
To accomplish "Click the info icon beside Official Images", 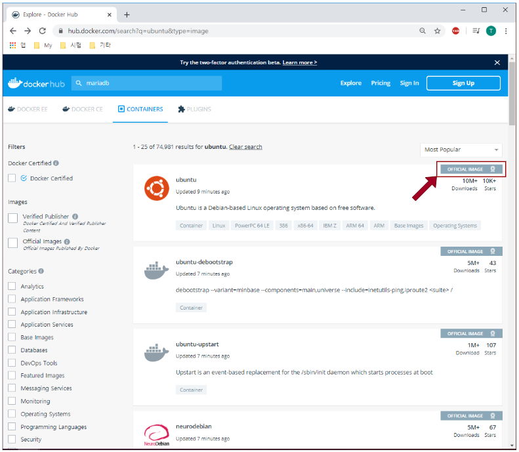I will [67, 241].
